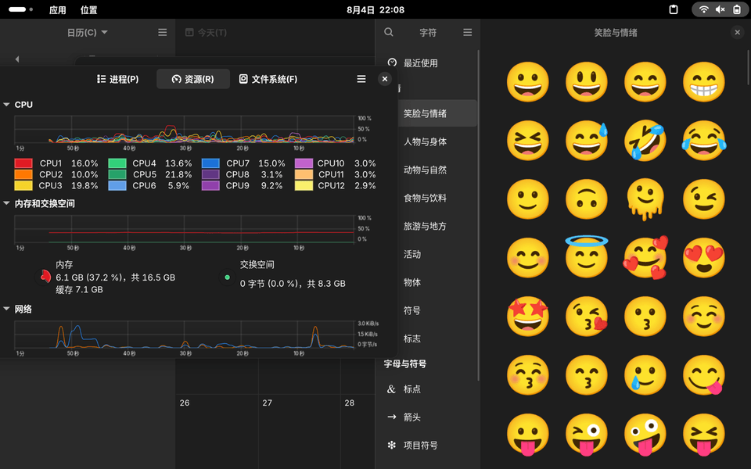The width and height of the screenshot is (751, 469).
Task: Pick the rolling on floor laughing emoji
Action: 645,140
